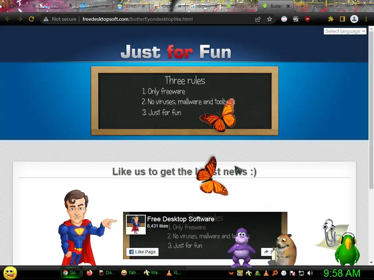This screenshot has width=374, height=280.
Task: Open the 'We...' banana taskbar button
Action: coord(152,273)
